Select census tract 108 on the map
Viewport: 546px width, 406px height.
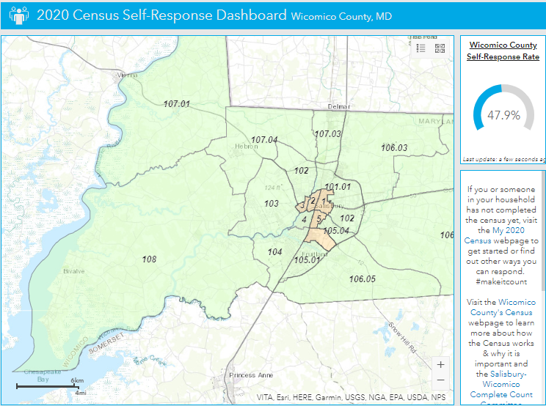(149, 259)
